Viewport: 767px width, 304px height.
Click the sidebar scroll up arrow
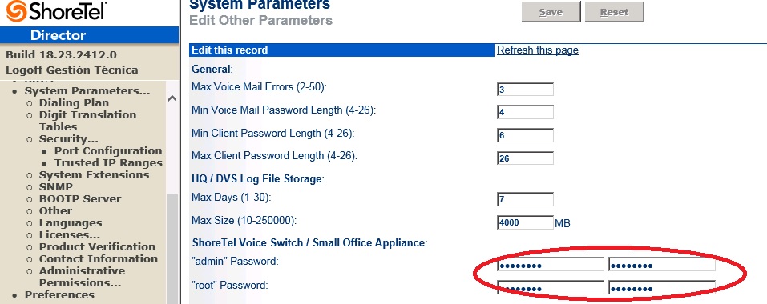coord(172,98)
